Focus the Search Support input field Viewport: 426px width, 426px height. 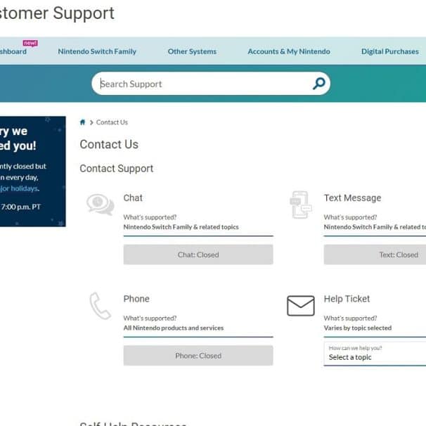[204, 84]
